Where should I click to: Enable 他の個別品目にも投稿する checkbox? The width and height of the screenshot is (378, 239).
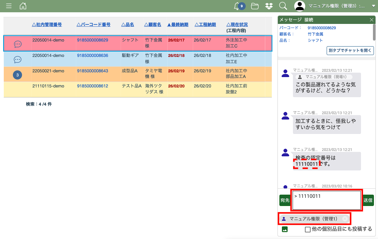pos(308,230)
